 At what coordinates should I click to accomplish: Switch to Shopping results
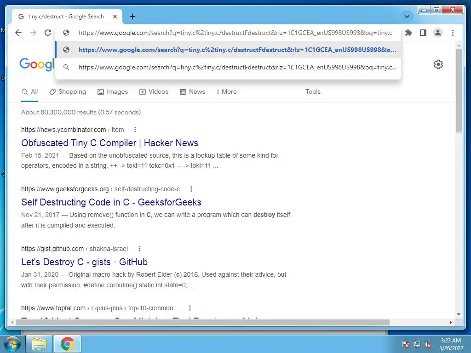click(68, 92)
